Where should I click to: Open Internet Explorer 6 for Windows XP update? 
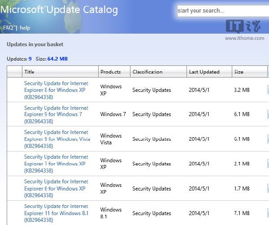click(x=56, y=188)
